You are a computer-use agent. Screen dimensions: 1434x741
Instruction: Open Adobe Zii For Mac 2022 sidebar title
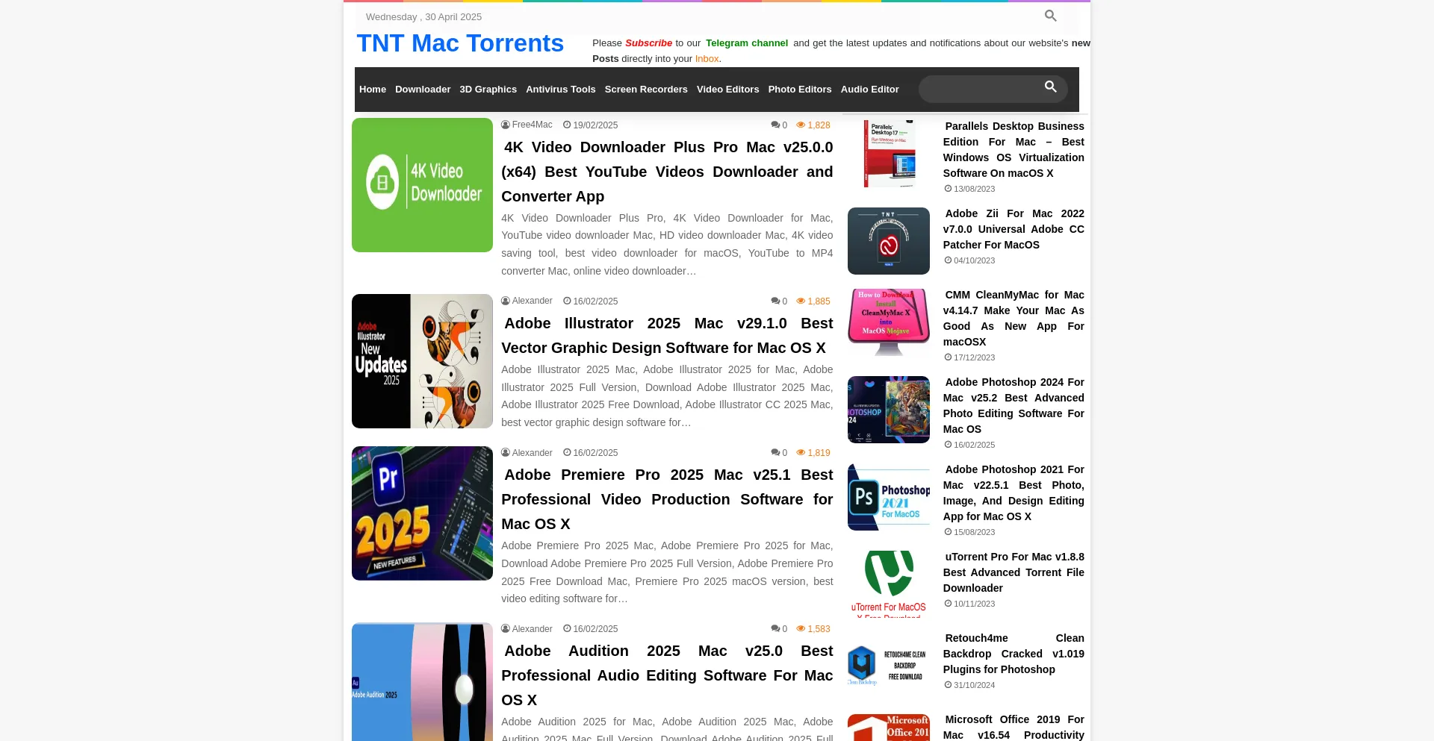[x=1014, y=229]
